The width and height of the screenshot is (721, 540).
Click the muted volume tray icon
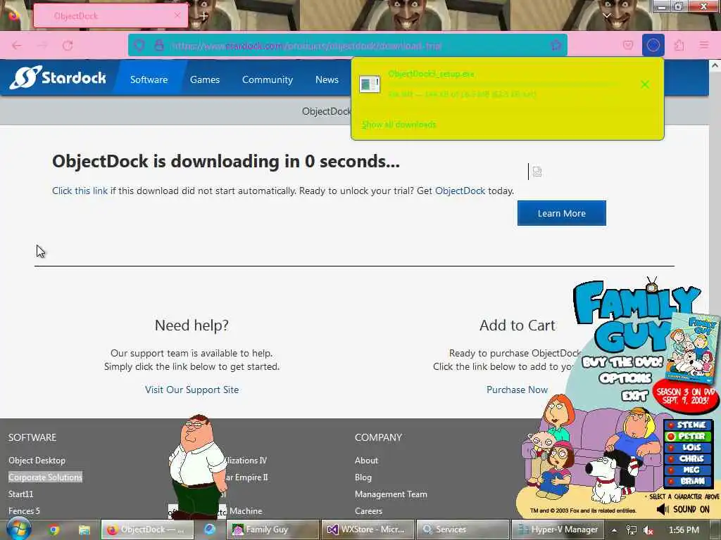click(x=648, y=530)
